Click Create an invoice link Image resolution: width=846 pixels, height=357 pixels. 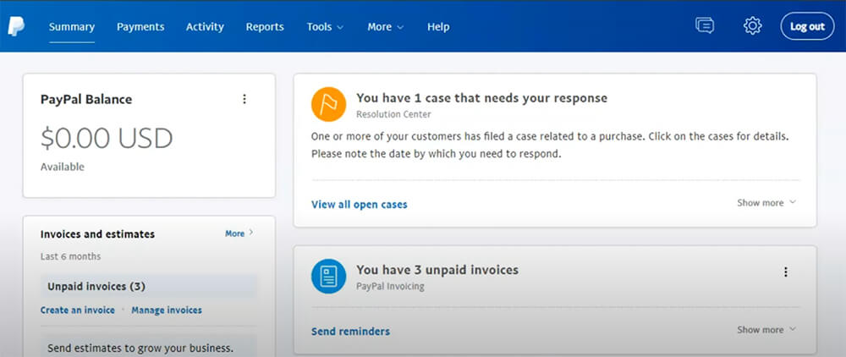click(x=78, y=310)
